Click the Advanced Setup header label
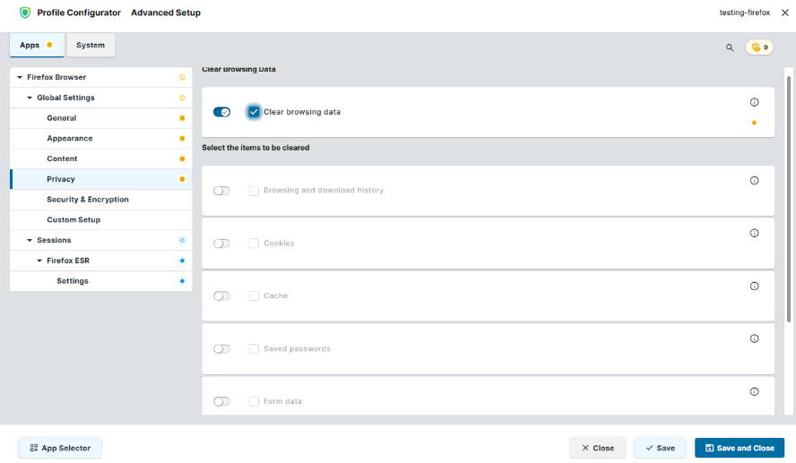The image size is (796, 463). [166, 13]
